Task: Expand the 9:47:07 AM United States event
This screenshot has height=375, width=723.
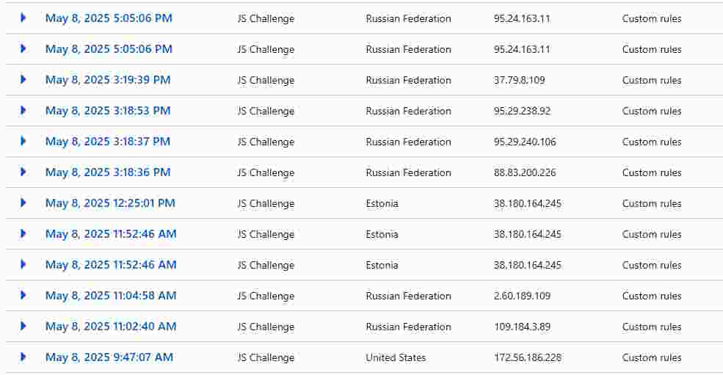Action: (x=23, y=357)
